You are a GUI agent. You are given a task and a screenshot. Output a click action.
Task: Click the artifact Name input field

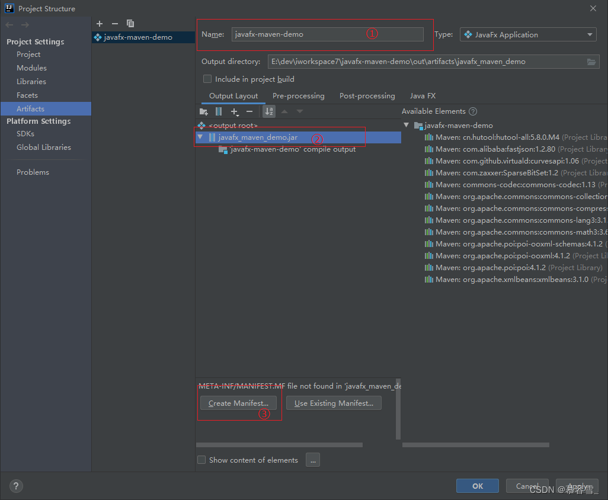click(x=328, y=34)
